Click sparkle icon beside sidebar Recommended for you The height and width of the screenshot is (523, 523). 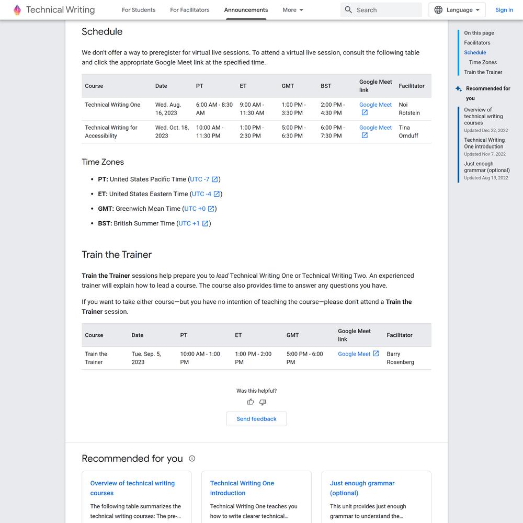click(459, 89)
